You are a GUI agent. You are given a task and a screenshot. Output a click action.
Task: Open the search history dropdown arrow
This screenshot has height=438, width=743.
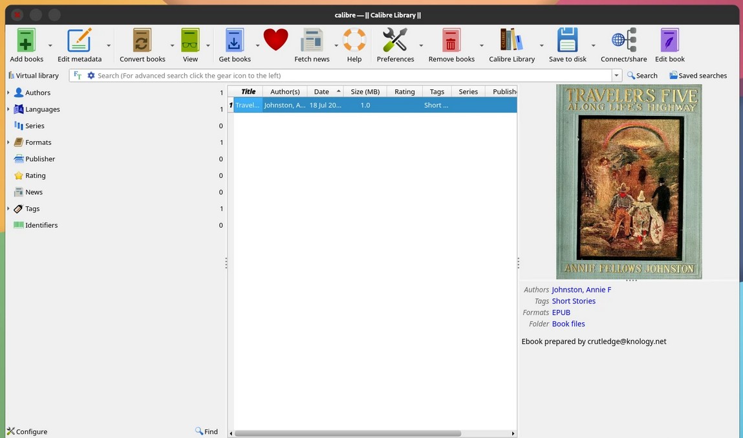point(616,76)
